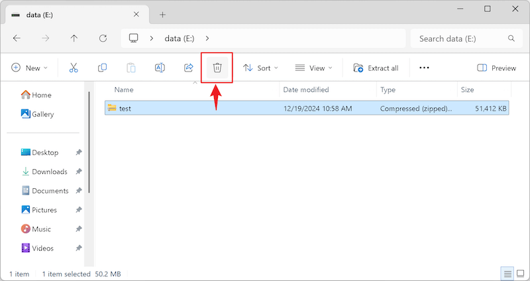Click the Share icon
The width and height of the screenshot is (530, 281).
pyautogui.click(x=188, y=68)
